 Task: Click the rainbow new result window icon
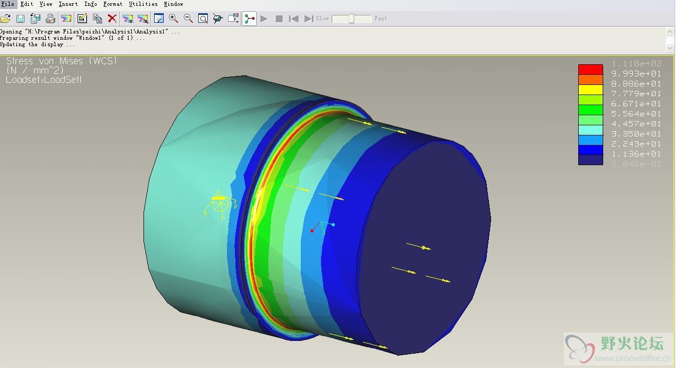pos(66,19)
